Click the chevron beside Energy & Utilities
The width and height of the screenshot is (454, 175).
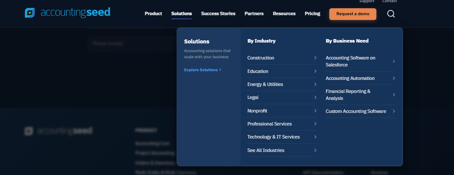click(315, 84)
